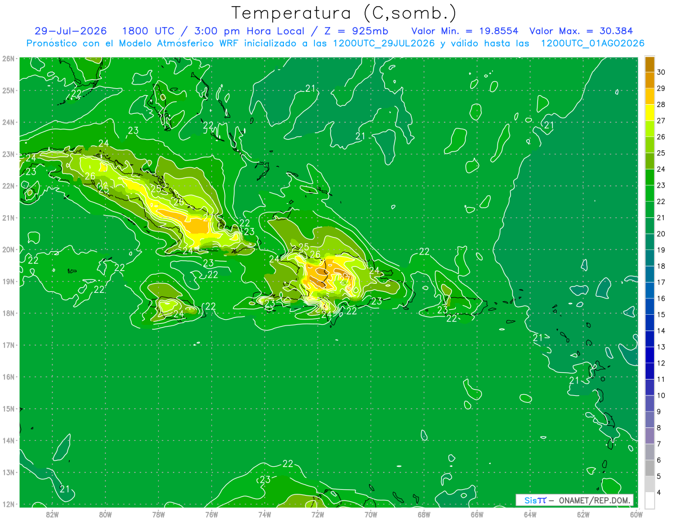The image size is (676, 522).
Task: Pick the white swatch below 4 on color bar
Action: coord(650,500)
